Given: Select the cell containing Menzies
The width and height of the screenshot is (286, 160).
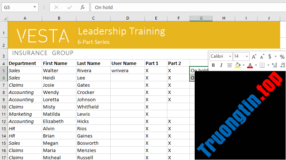Looking at the screenshot, I should pyautogui.click(x=94, y=151).
